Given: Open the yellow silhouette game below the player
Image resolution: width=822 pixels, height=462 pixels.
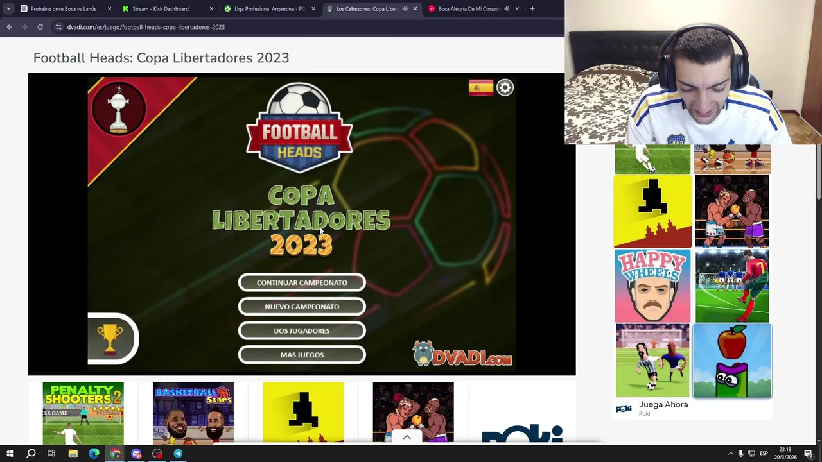Looking at the screenshot, I should point(303,413).
